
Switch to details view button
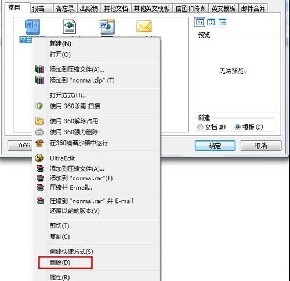point(222,22)
